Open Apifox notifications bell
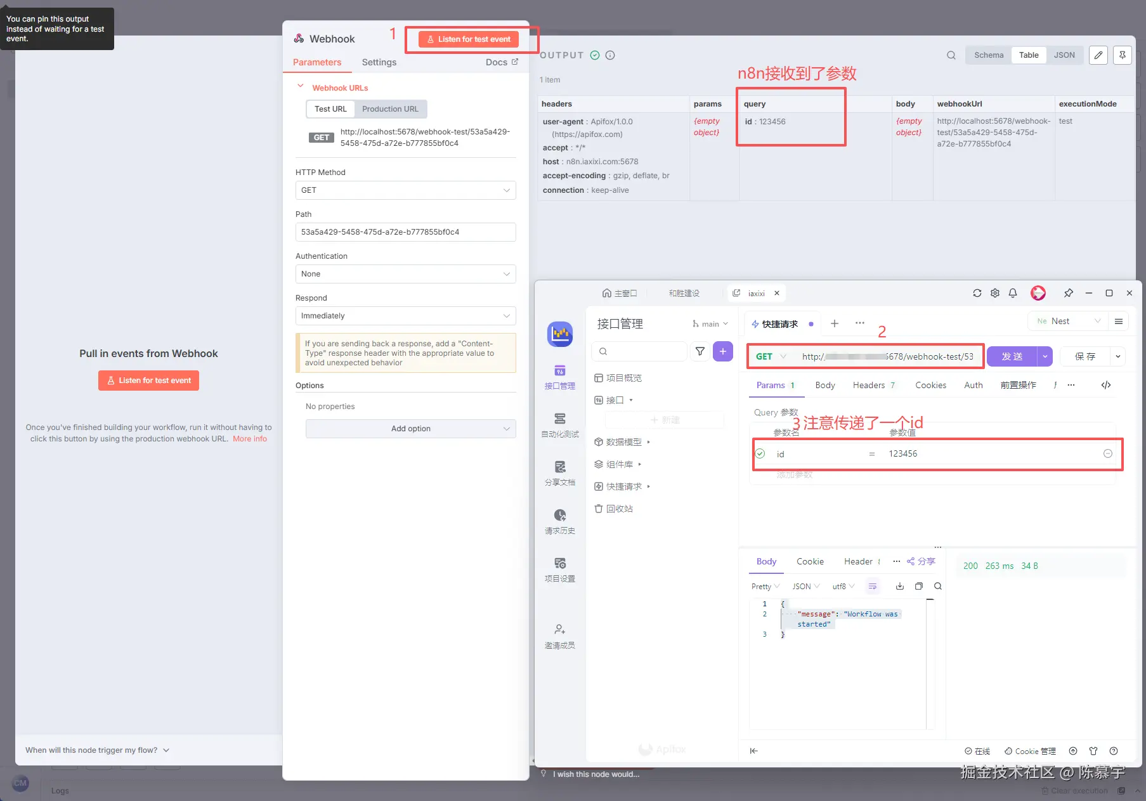 1013,293
